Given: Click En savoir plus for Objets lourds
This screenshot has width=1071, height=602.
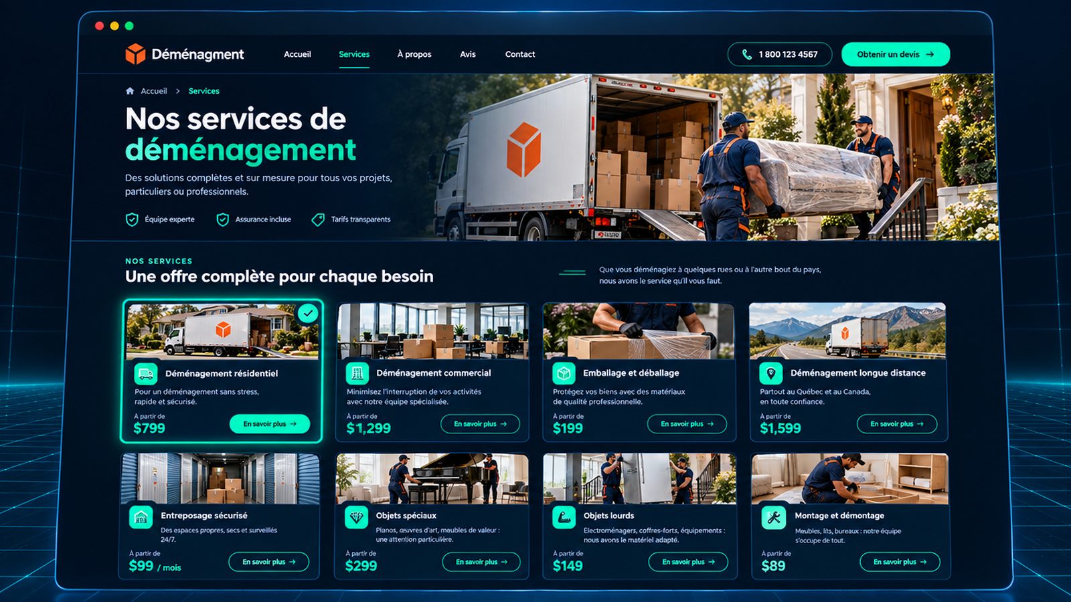Looking at the screenshot, I should coord(688,562).
